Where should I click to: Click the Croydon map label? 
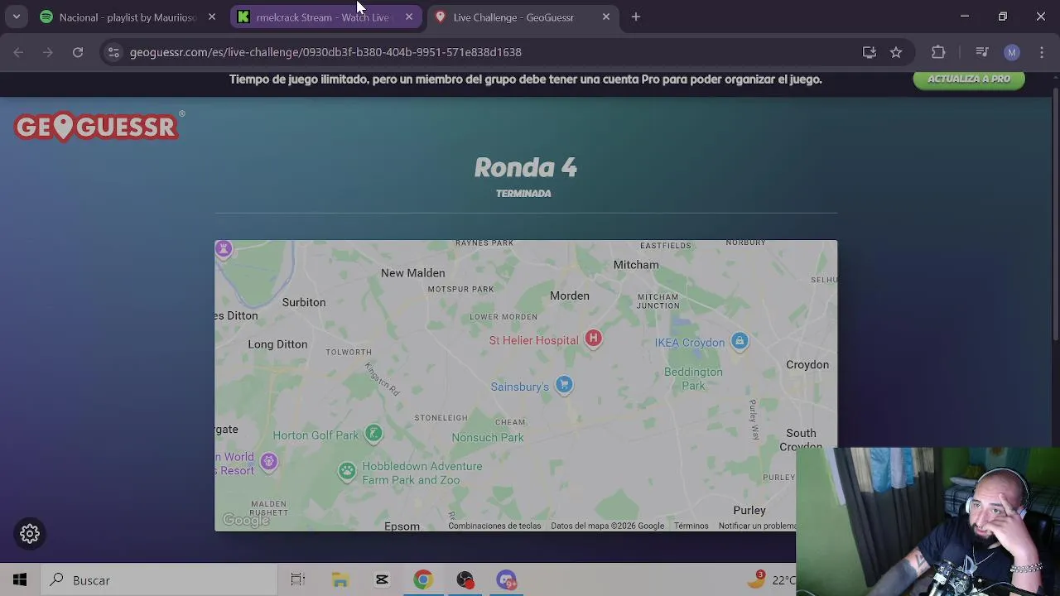tap(807, 365)
